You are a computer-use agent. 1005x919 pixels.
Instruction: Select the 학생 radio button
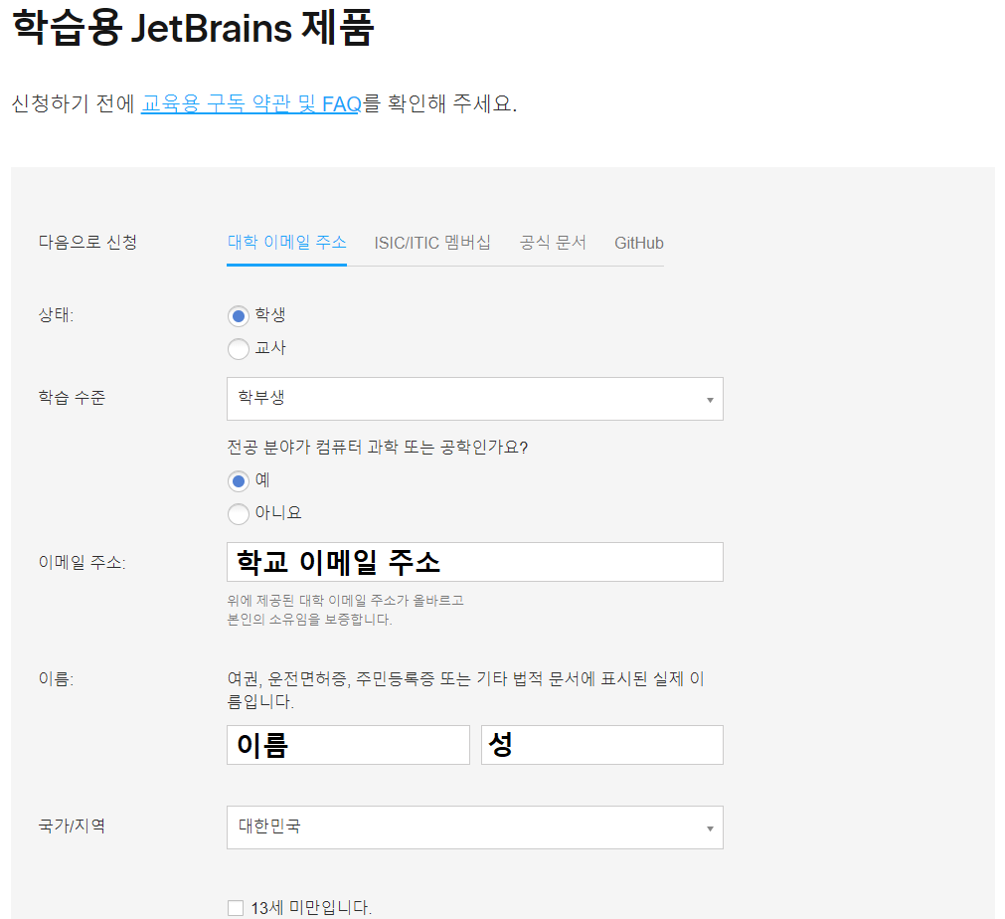239,315
